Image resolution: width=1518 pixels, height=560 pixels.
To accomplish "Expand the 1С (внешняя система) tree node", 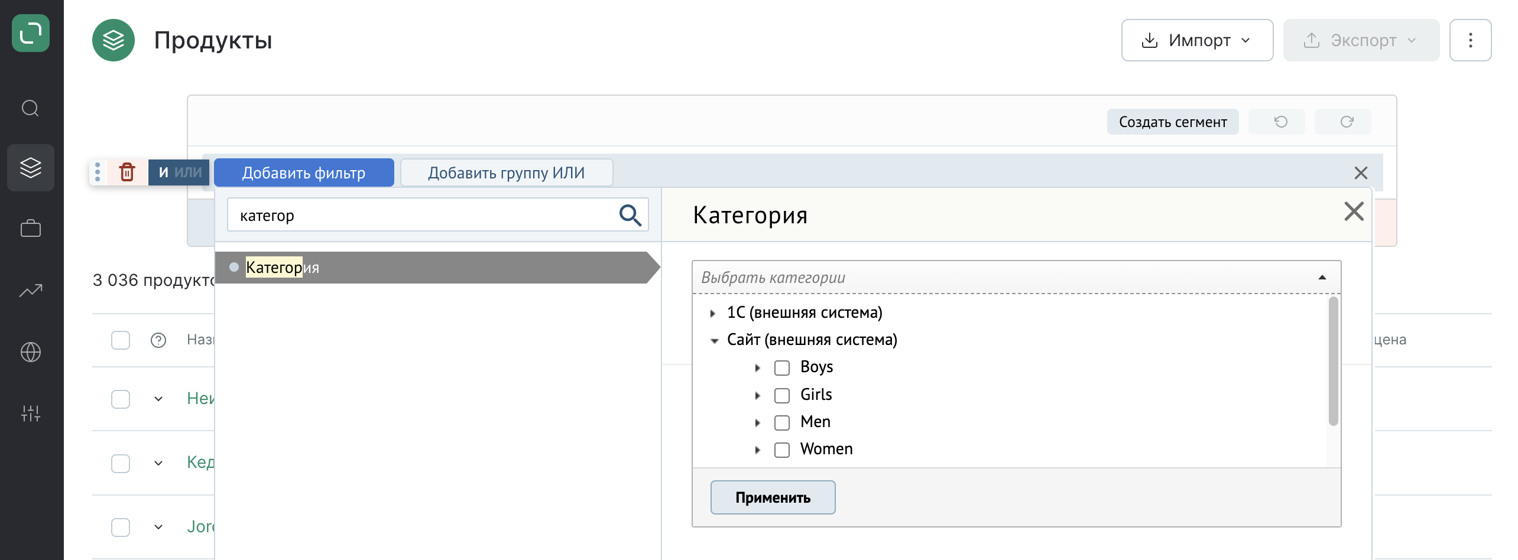I will 713,313.
